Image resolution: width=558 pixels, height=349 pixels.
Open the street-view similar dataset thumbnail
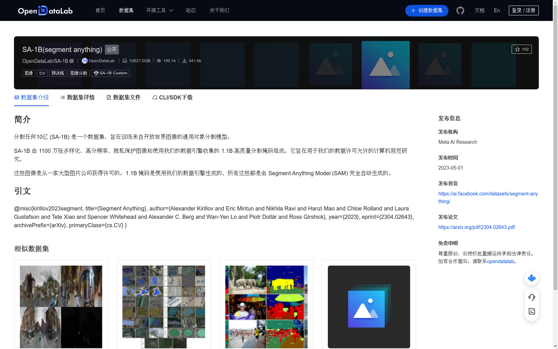pos(61,307)
